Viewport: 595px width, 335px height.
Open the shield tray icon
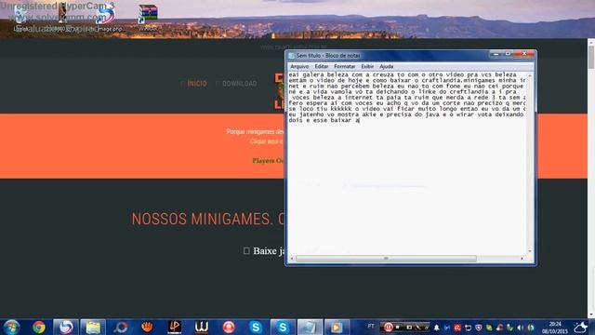tap(479, 328)
